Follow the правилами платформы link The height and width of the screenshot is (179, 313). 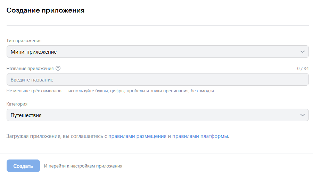200,136
